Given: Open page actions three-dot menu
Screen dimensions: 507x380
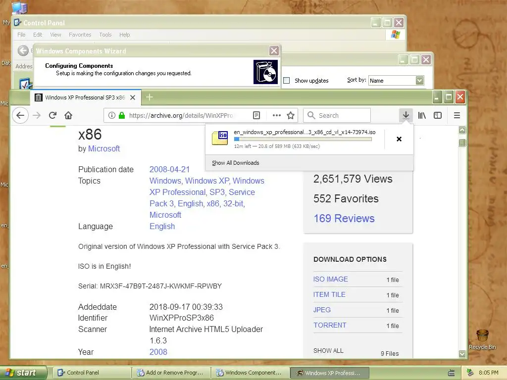Looking at the screenshot, I should (276, 115).
